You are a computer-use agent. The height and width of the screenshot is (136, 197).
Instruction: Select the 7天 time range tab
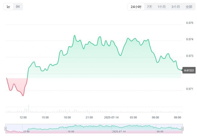tap(149, 7)
